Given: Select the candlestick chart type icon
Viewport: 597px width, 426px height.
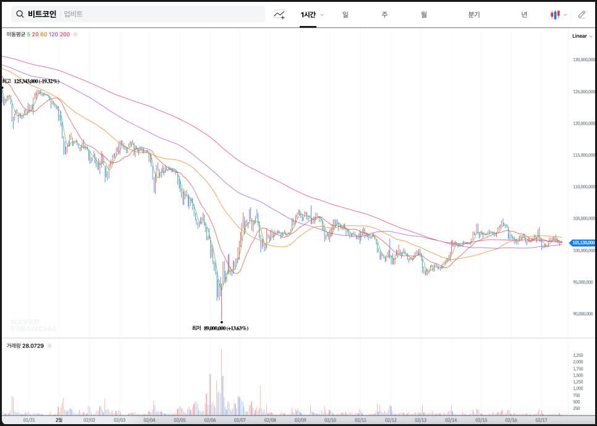Looking at the screenshot, I should pyautogui.click(x=556, y=14).
